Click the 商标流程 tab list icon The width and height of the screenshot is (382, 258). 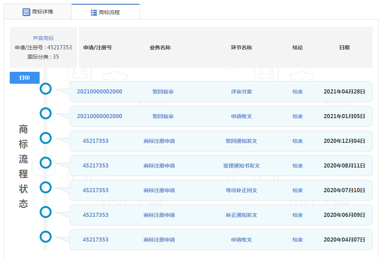(94, 13)
